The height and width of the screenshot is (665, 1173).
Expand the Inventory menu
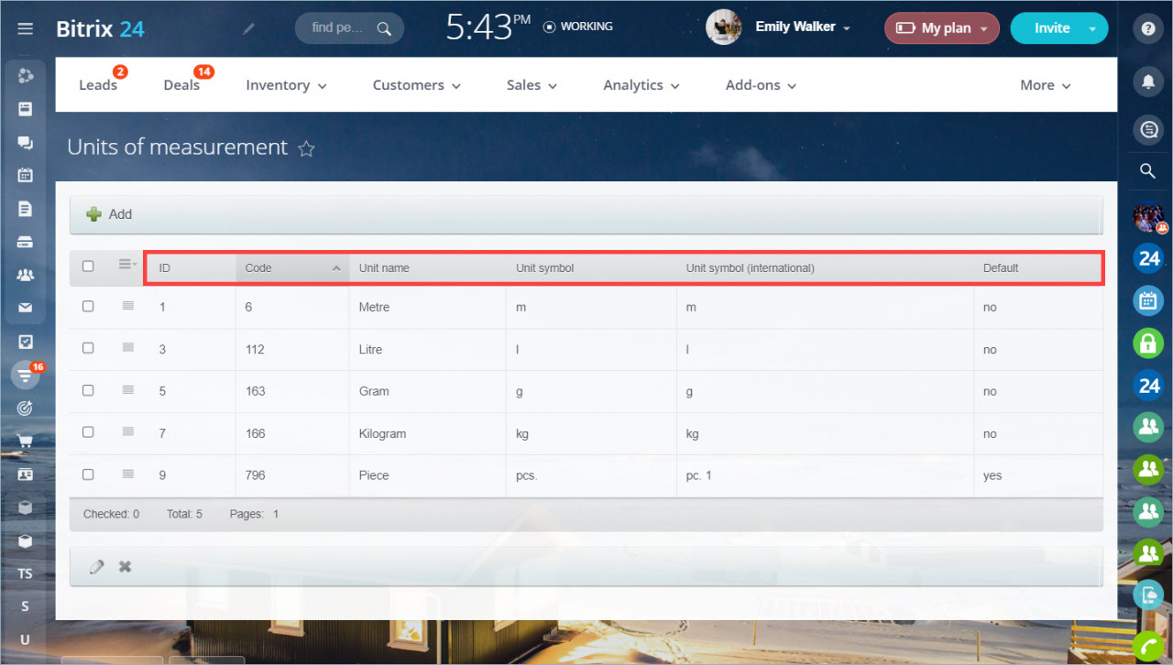286,85
